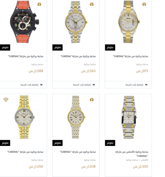Viewport: 165px width, 177px height.
Task: Click diamond icon on the 1,050 watch card
Action: pos(6,99)
